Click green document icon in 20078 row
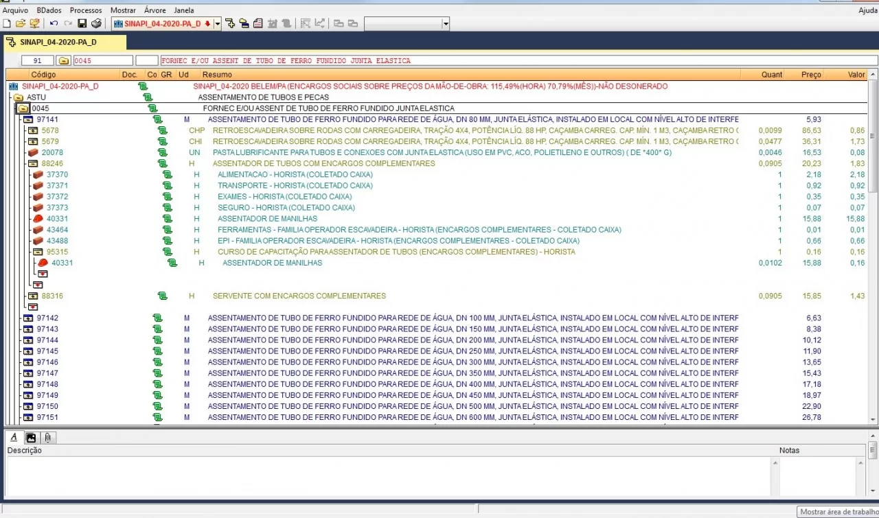Image resolution: width=879 pixels, height=518 pixels. (162, 152)
